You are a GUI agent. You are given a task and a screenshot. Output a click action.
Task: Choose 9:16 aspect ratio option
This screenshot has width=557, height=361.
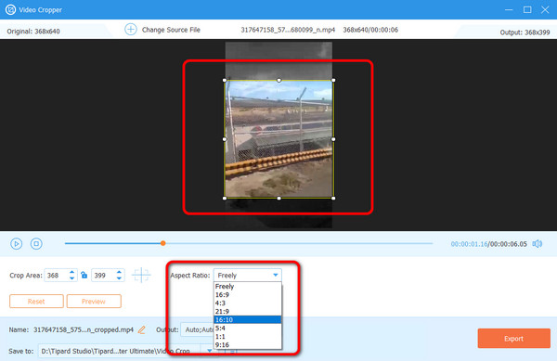tap(248, 344)
